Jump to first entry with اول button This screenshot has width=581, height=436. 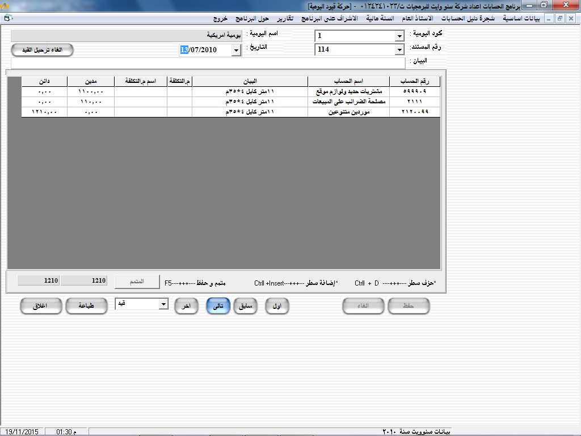tap(277, 306)
